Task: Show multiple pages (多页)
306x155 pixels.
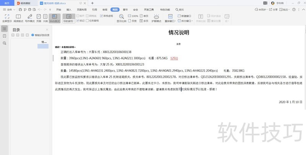Action: pos(144,21)
